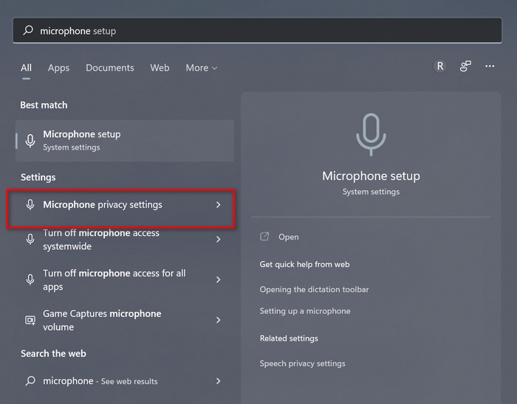
Task: Open Microphone setup best match result
Action: click(x=125, y=141)
